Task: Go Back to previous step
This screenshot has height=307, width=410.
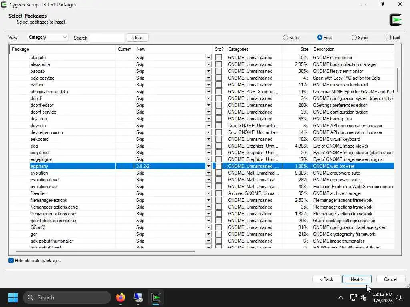Action: coord(327,279)
